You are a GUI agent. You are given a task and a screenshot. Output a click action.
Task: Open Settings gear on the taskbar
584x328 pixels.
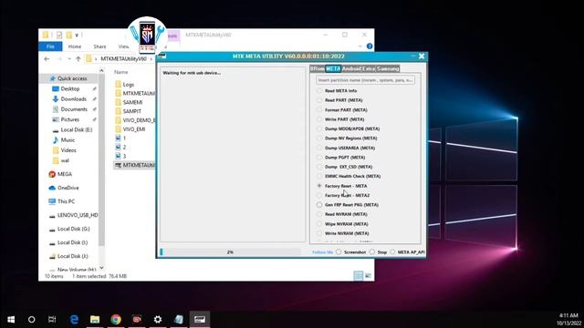point(158,320)
